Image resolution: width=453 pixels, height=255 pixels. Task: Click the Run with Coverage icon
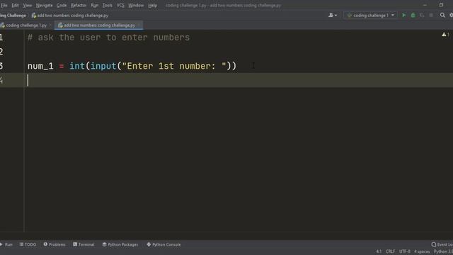[x=422, y=16]
